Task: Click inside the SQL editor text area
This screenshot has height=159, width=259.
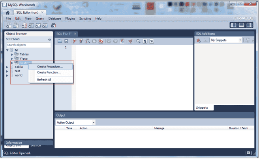Action: click(x=134, y=77)
